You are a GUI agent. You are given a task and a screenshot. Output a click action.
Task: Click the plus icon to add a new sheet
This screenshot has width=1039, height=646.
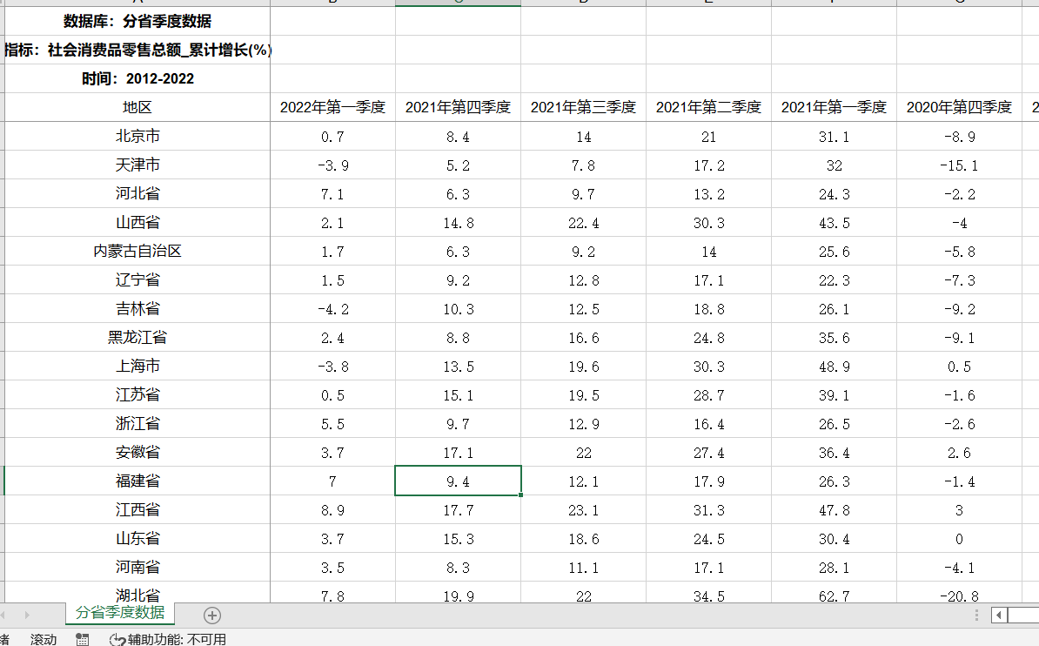pos(211,616)
